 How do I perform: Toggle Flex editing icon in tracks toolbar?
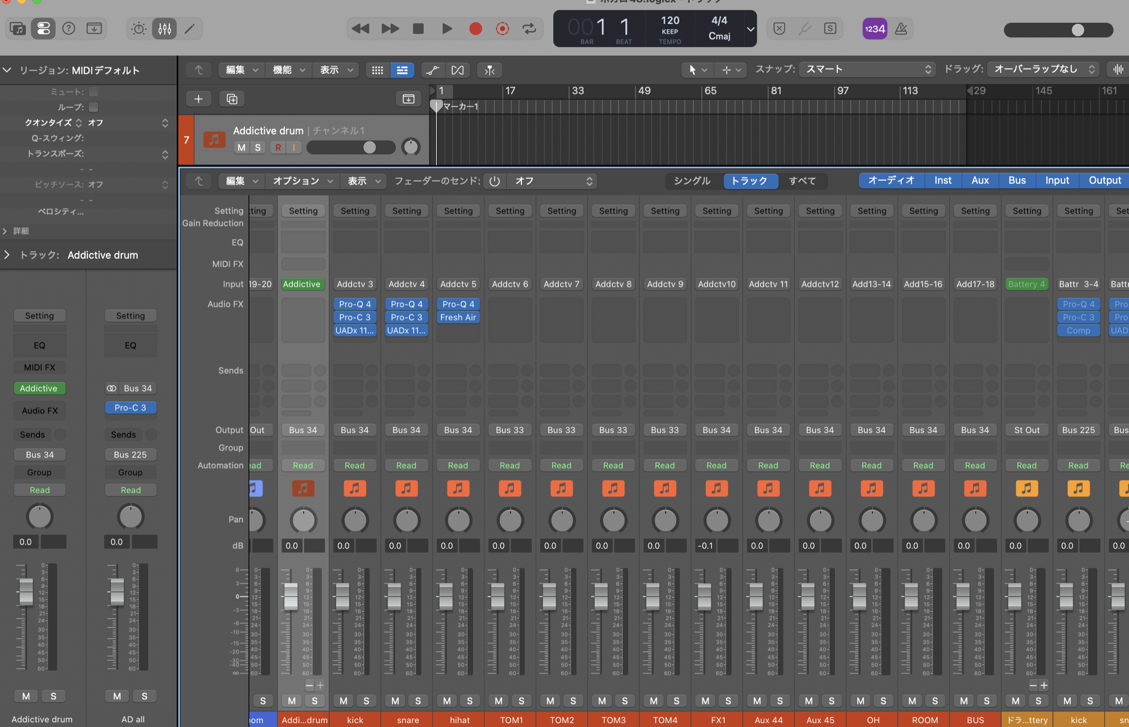(457, 70)
